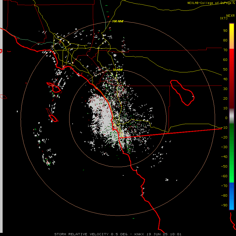
Task: Click the 50 value on the velocity scale
Action: pos(225,69)
